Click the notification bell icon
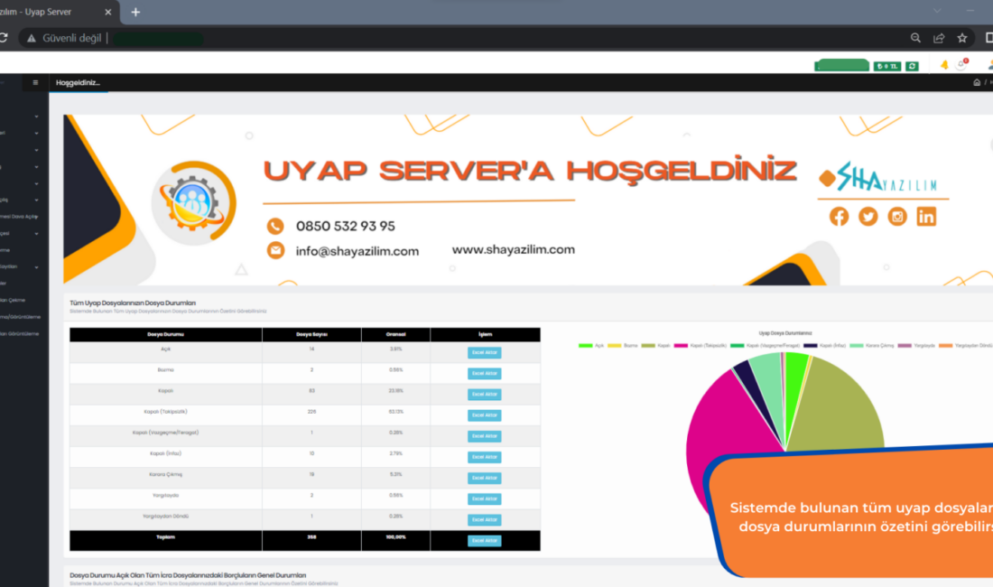The image size is (993, 587). (944, 65)
